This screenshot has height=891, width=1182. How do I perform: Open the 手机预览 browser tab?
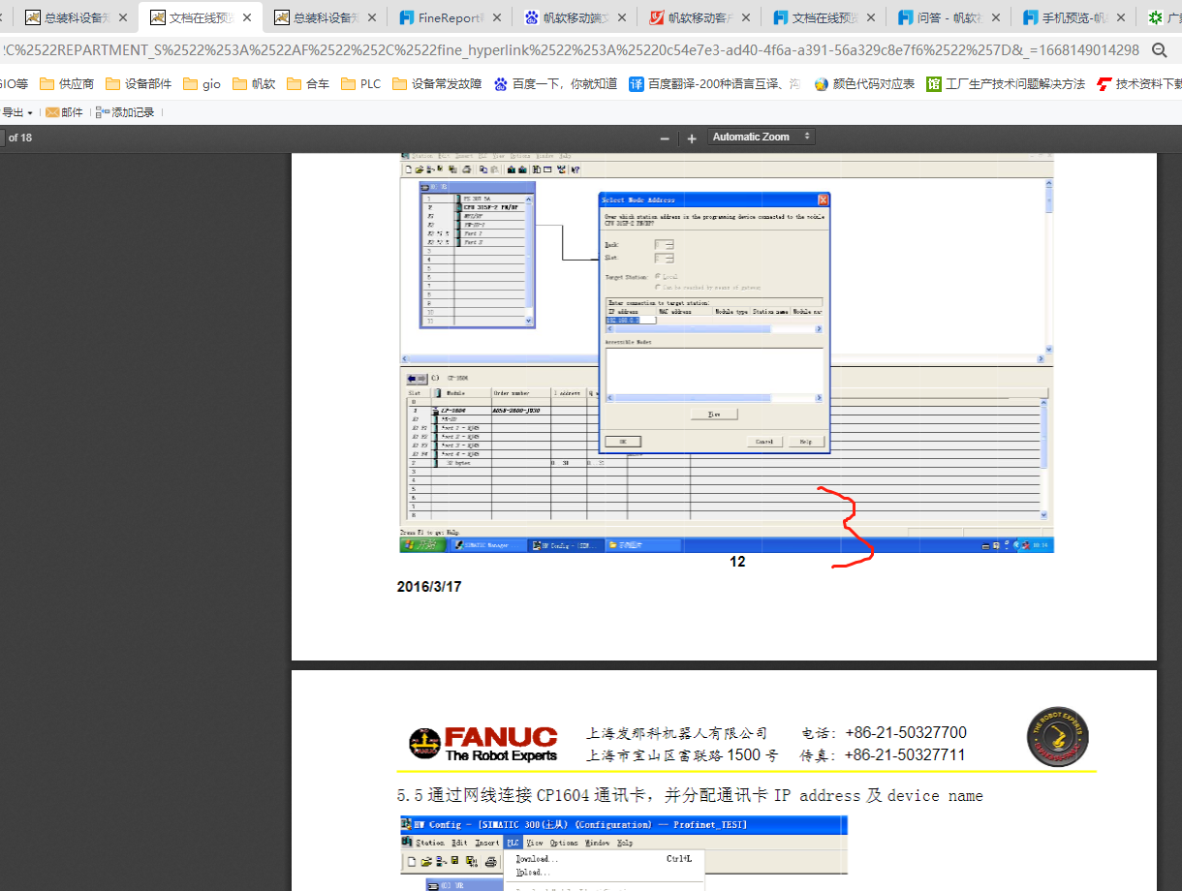pos(1073,17)
